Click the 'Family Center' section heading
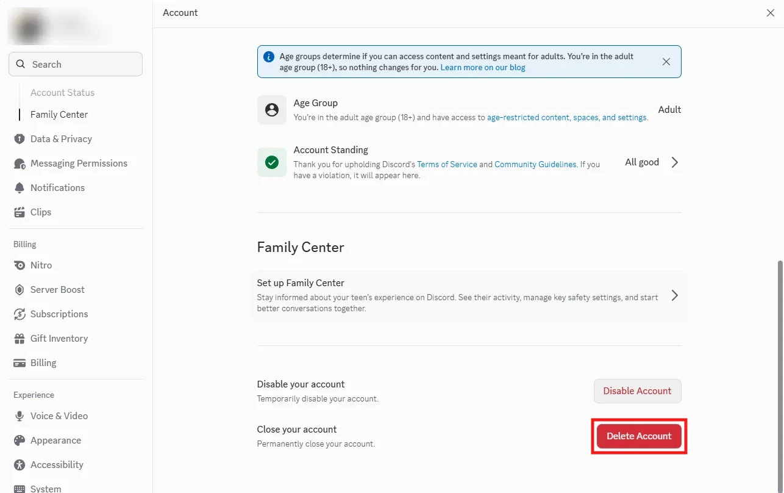Image resolution: width=784 pixels, height=493 pixels. (301, 247)
